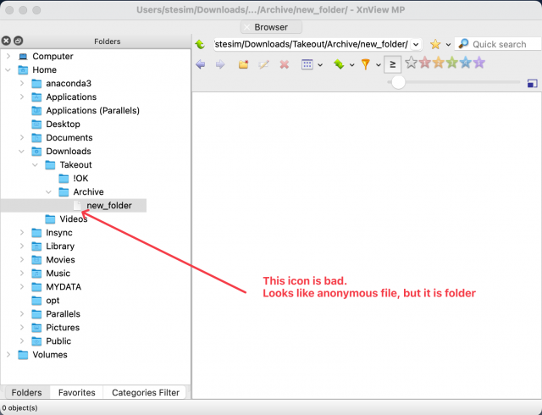Expand the Computer tree node
The image size is (542, 415).
(x=8, y=56)
